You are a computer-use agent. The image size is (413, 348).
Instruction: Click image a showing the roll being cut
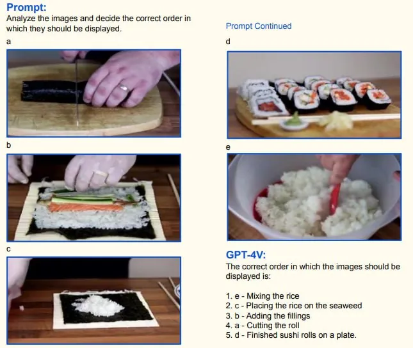(93, 93)
